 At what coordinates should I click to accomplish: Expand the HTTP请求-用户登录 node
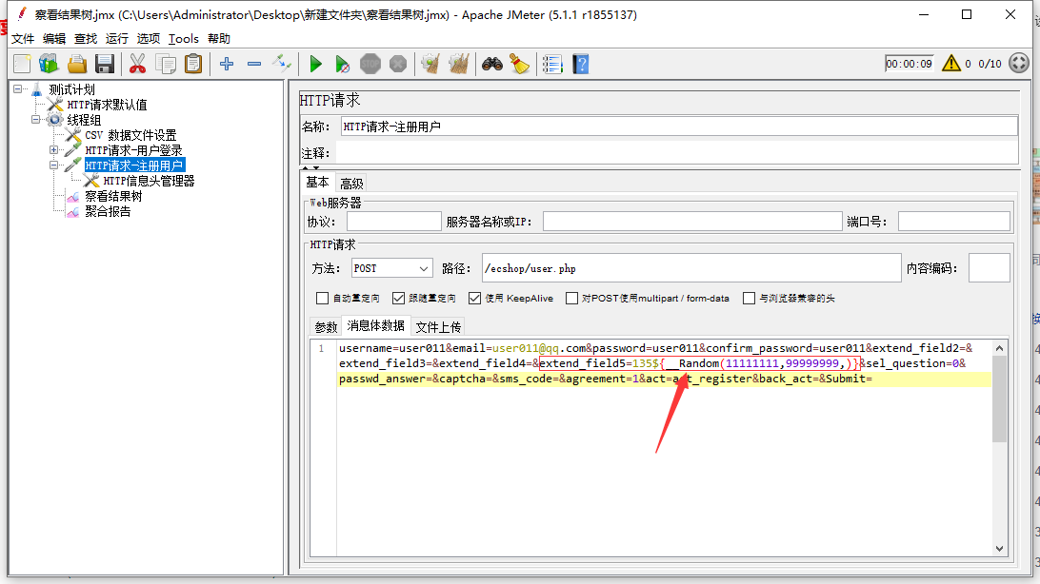[x=53, y=150]
